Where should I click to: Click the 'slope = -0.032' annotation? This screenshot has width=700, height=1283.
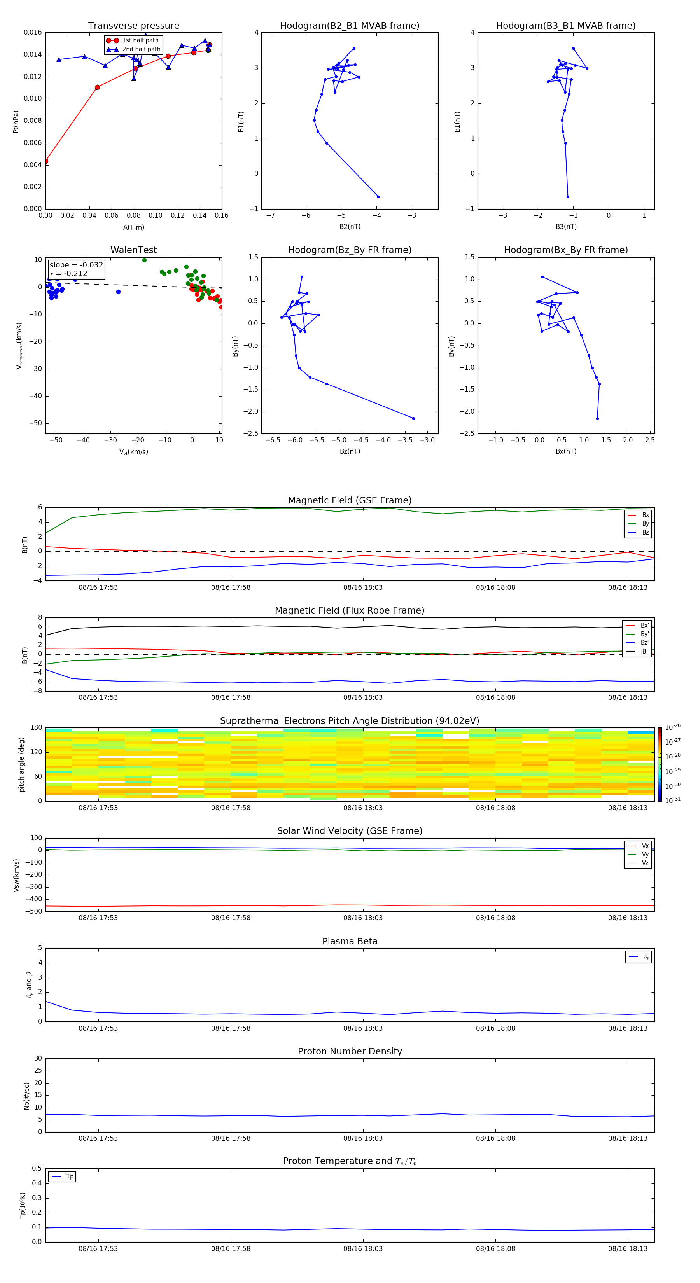pyautogui.click(x=76, y=265)
